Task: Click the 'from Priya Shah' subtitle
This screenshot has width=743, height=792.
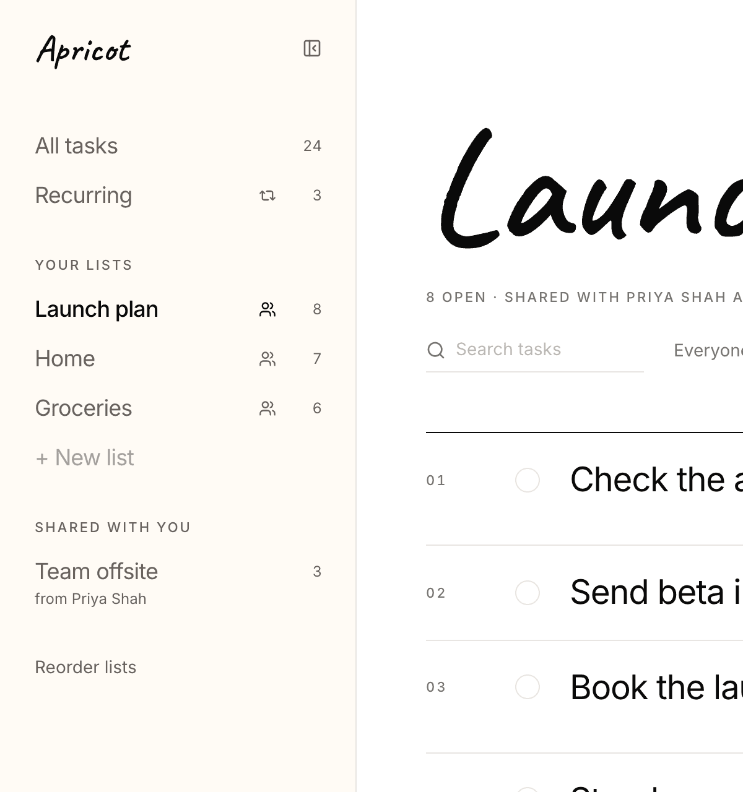Action: coord(90,599)
